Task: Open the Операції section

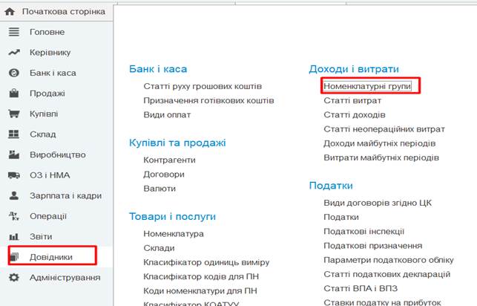Action: [x=48, y=216]
